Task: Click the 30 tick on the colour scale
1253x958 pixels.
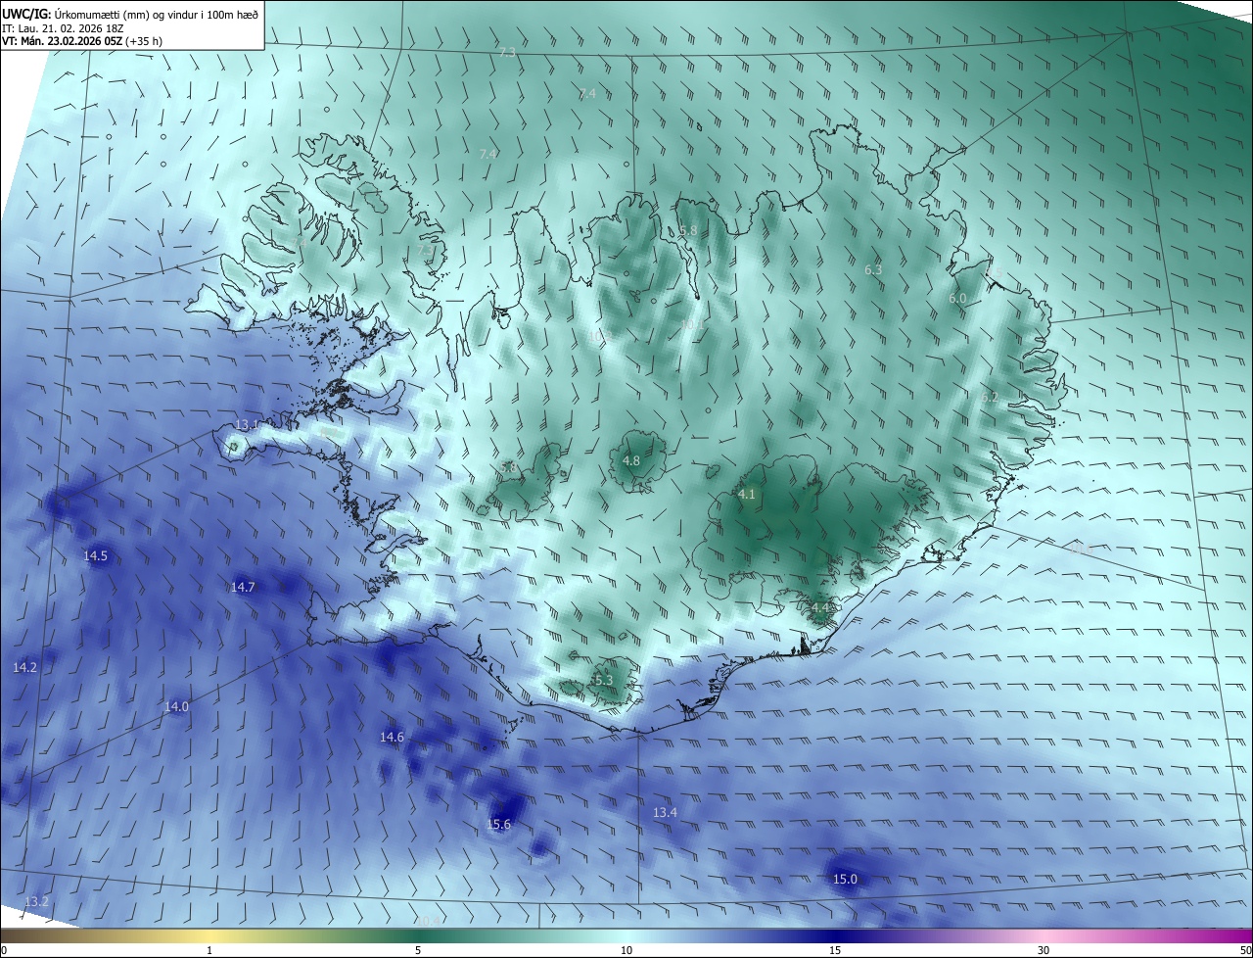Action: [x=1044, y=950]
